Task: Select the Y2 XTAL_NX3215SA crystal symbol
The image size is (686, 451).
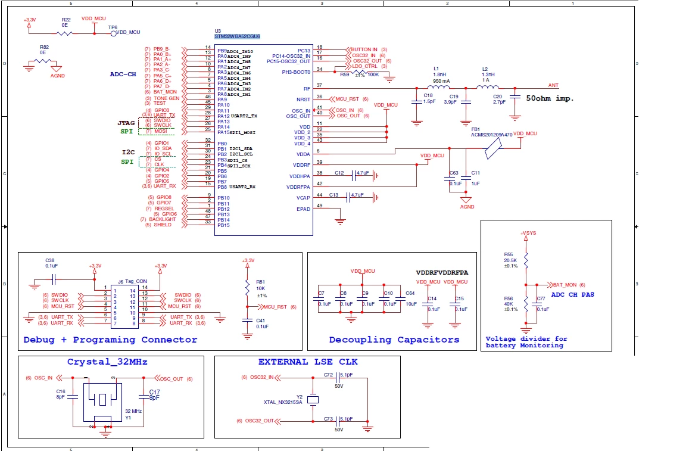Action: (313, 399)
